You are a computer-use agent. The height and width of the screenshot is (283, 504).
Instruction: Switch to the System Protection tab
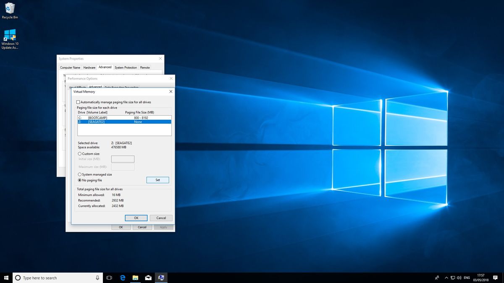click(126, 68)
